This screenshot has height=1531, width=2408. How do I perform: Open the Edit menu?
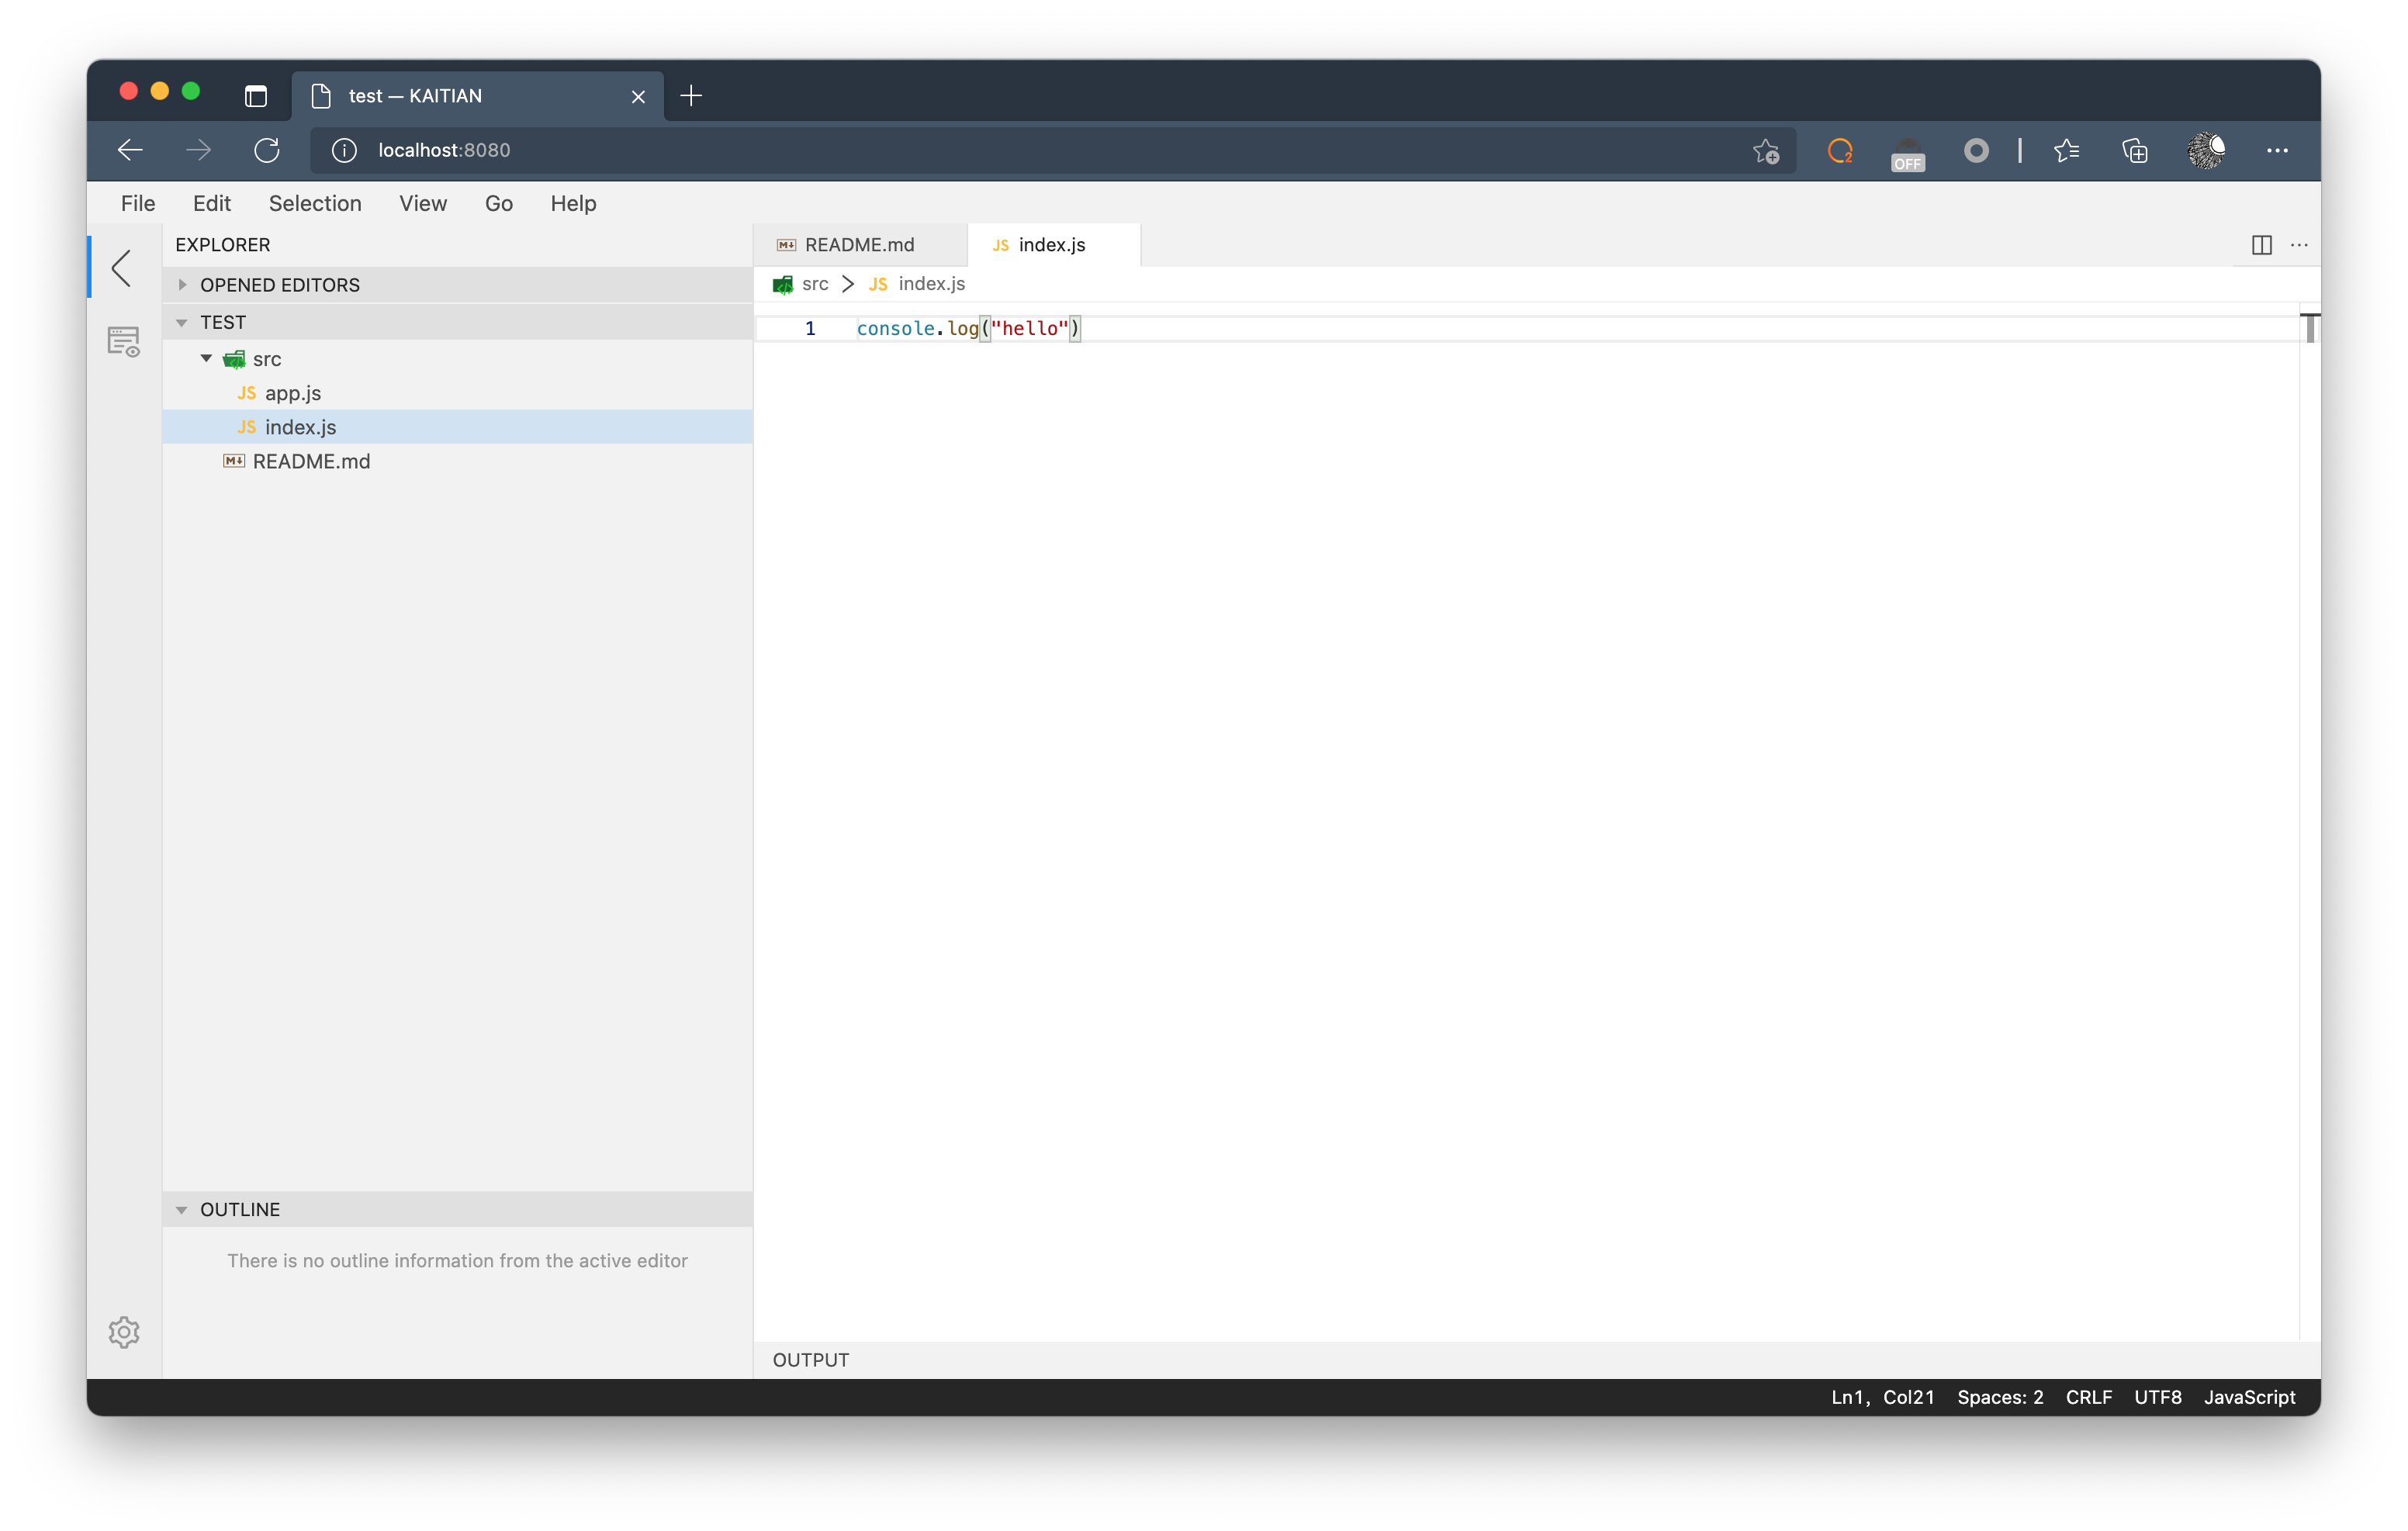coord(212,203)
